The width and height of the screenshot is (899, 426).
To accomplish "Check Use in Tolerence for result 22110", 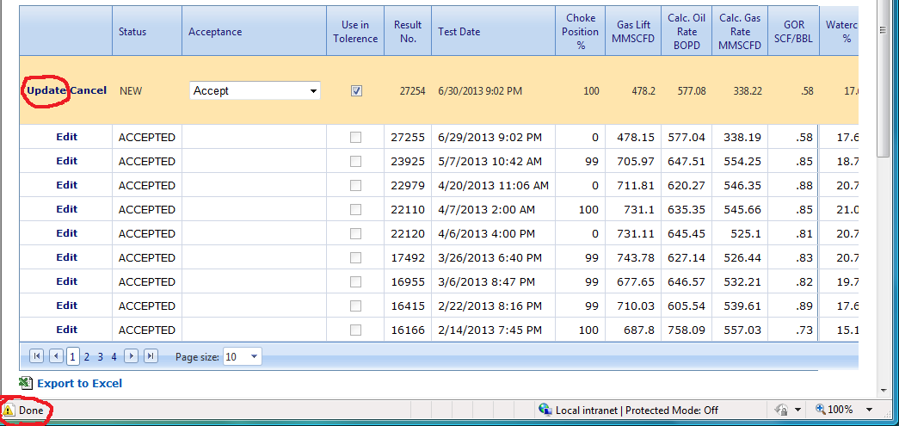I will (356, 210).
